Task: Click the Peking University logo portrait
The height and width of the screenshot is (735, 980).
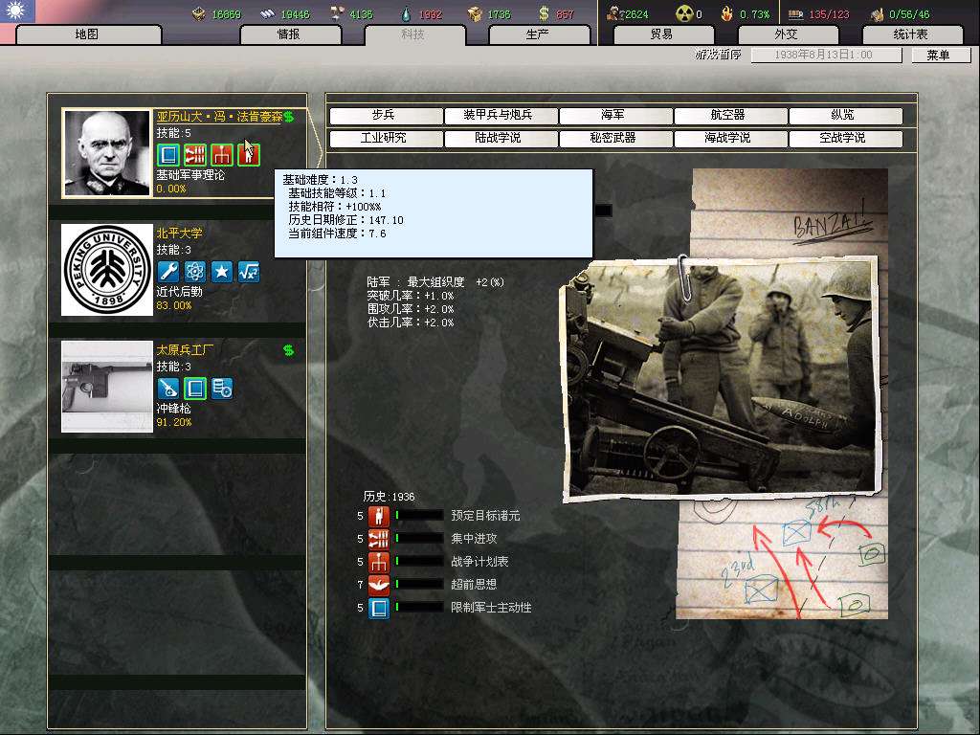Action: tap(107, 270)
